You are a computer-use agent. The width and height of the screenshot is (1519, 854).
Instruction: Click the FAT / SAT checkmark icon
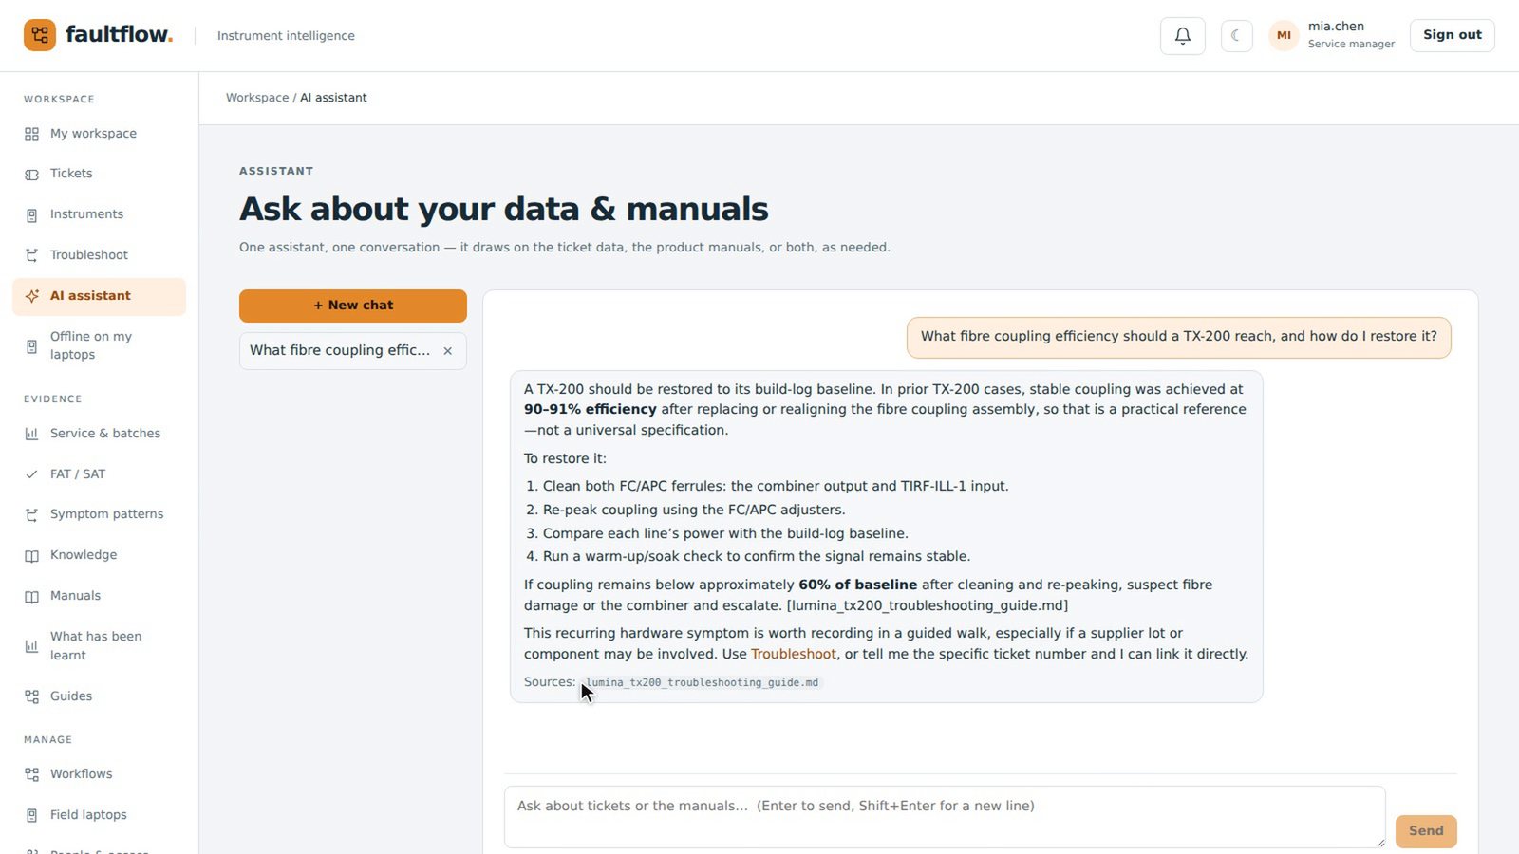coord(32,474)
